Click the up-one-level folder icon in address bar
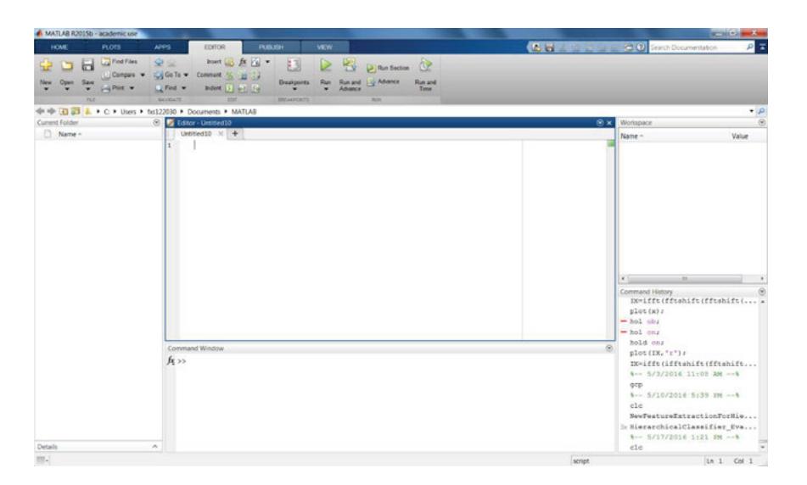The height and width of the screenshot is (485, 807). [x=64, y=111]
